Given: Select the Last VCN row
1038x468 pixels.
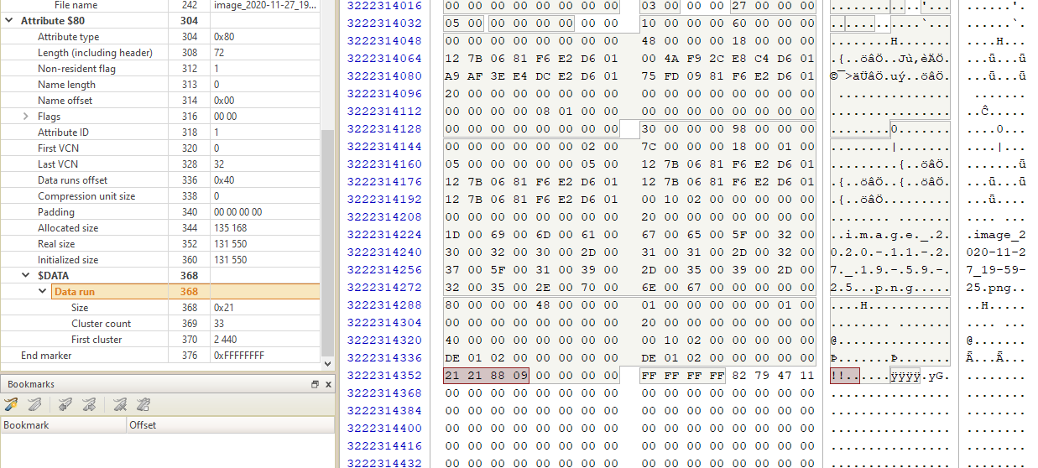Looking at the screenshot, I should pos(160,164).
